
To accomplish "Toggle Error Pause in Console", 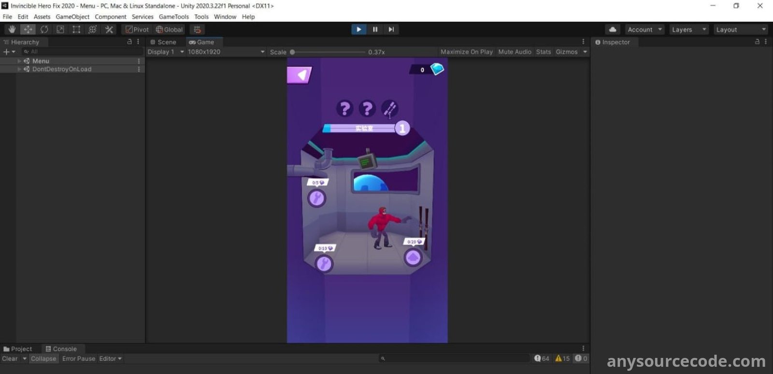I will click(x=79, y=359).
